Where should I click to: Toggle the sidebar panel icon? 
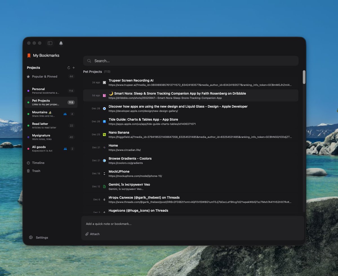(50, 43)
